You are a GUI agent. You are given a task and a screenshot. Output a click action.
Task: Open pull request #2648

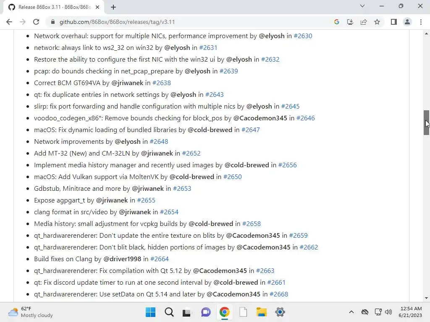(159, 142)
